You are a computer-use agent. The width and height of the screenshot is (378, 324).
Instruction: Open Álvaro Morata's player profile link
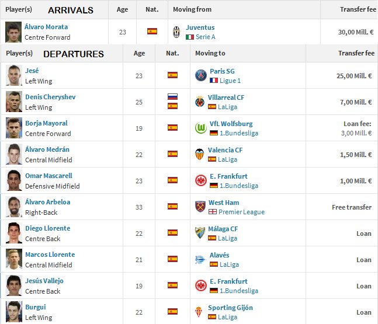[46, 27]
